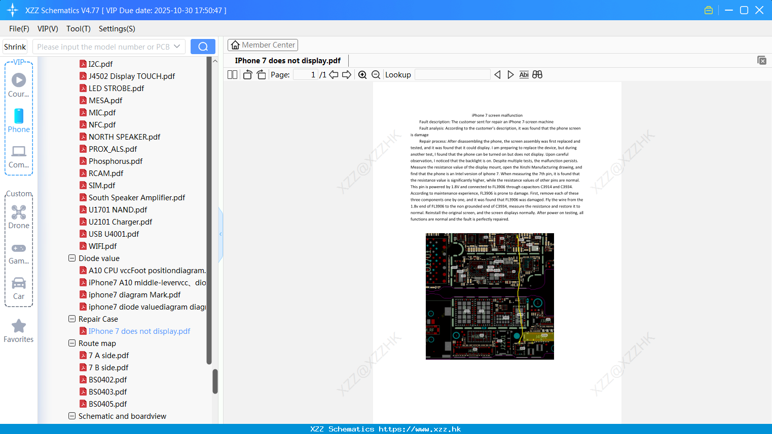Click the Lookup text field

tap(453, 75)
